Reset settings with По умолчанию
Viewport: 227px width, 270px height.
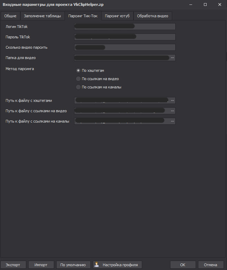pyautogui.click(x=73, y=265)
